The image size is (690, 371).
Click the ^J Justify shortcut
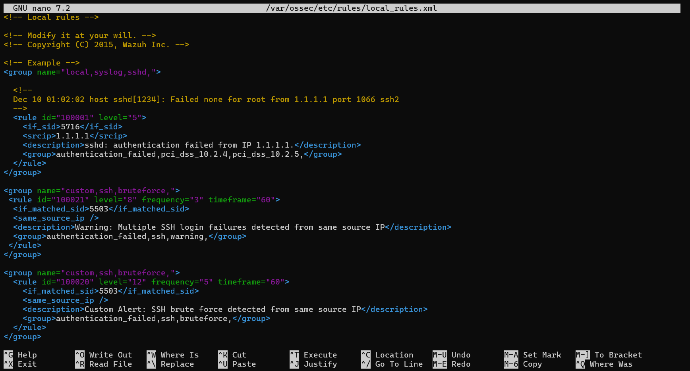click(x=313, y=364)
